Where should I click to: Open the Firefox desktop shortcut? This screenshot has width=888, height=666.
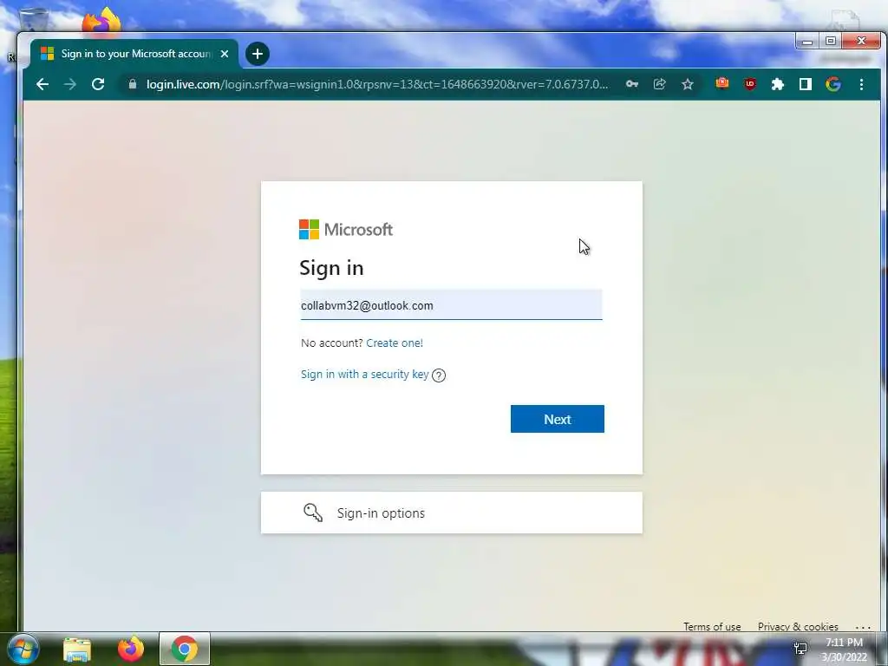click(102, 23)
